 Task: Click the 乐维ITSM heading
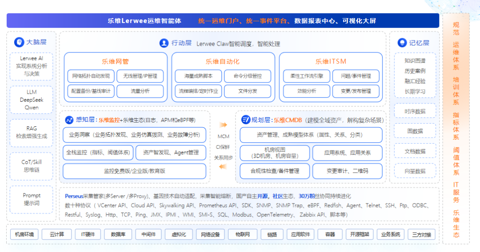click(x=331, y=61)
